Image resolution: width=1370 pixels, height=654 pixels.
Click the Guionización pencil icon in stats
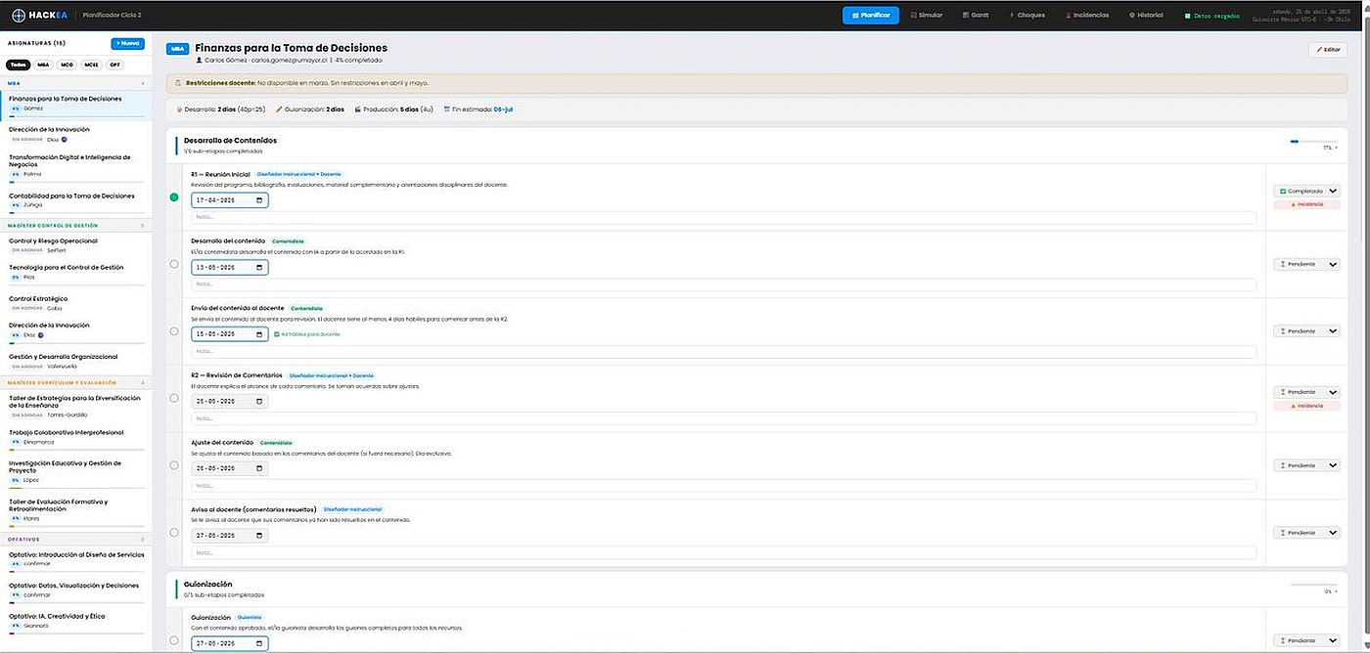pos(279,109)
